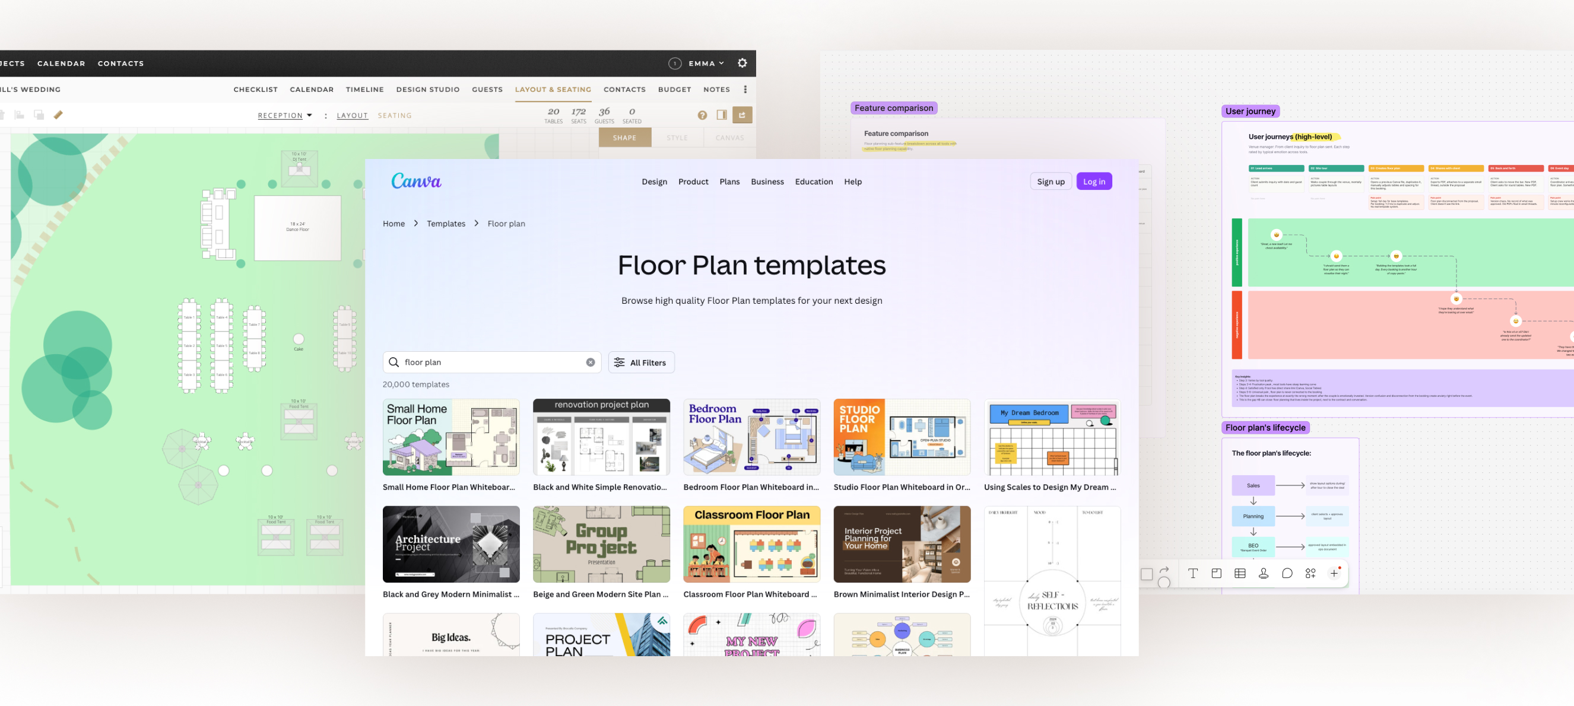Click the Log in button
Screen dimensions: 1574x706
(x=1094, y=182)
